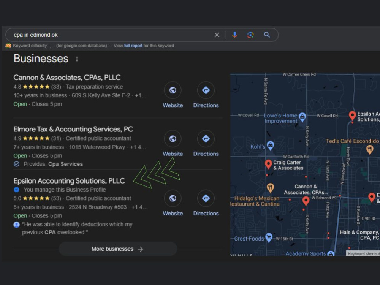
Task: Click the SEOquake icon beside Keyword difficulty
Action: pos(8,46)
